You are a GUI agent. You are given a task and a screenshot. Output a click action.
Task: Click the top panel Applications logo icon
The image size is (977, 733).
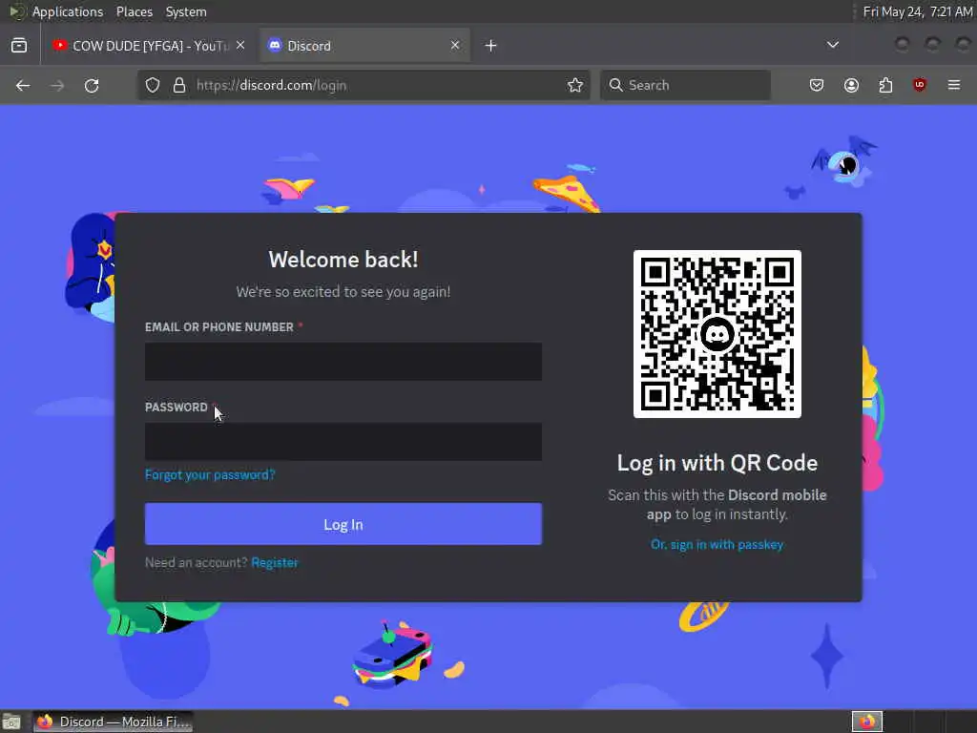click(x=16, y=11)
